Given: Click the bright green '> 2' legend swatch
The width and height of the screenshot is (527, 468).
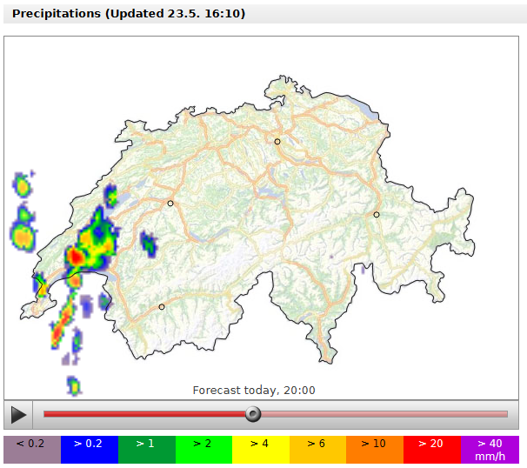Looking at the screenshot, I should coord(203,450).
